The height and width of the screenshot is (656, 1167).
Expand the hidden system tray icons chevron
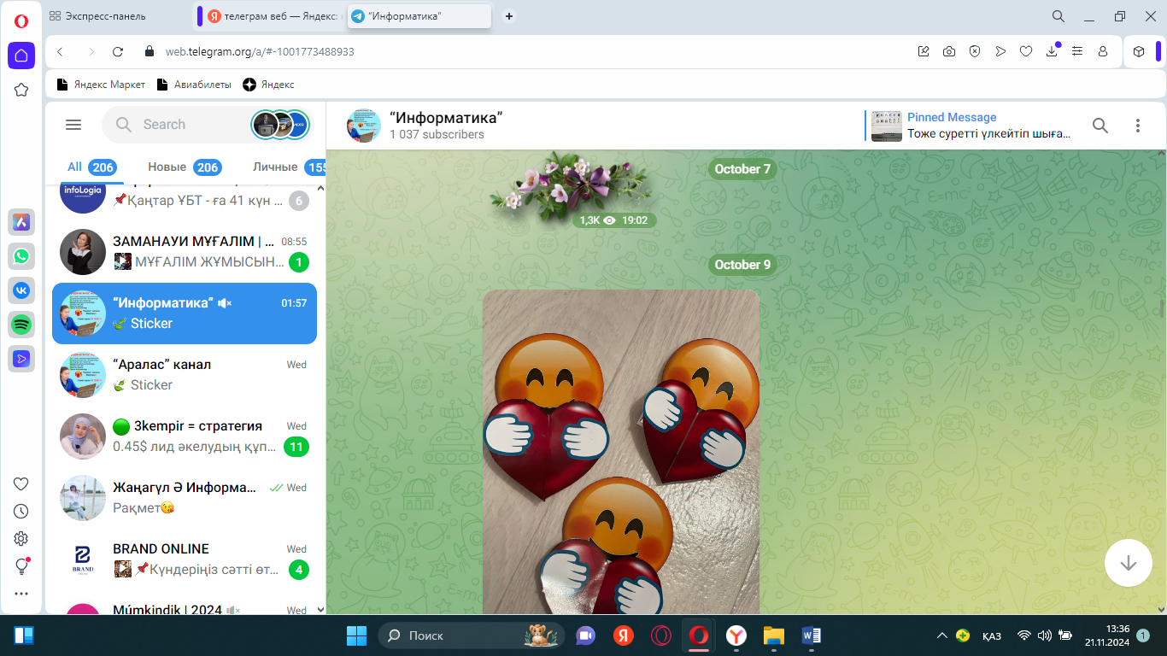(941, 635)
